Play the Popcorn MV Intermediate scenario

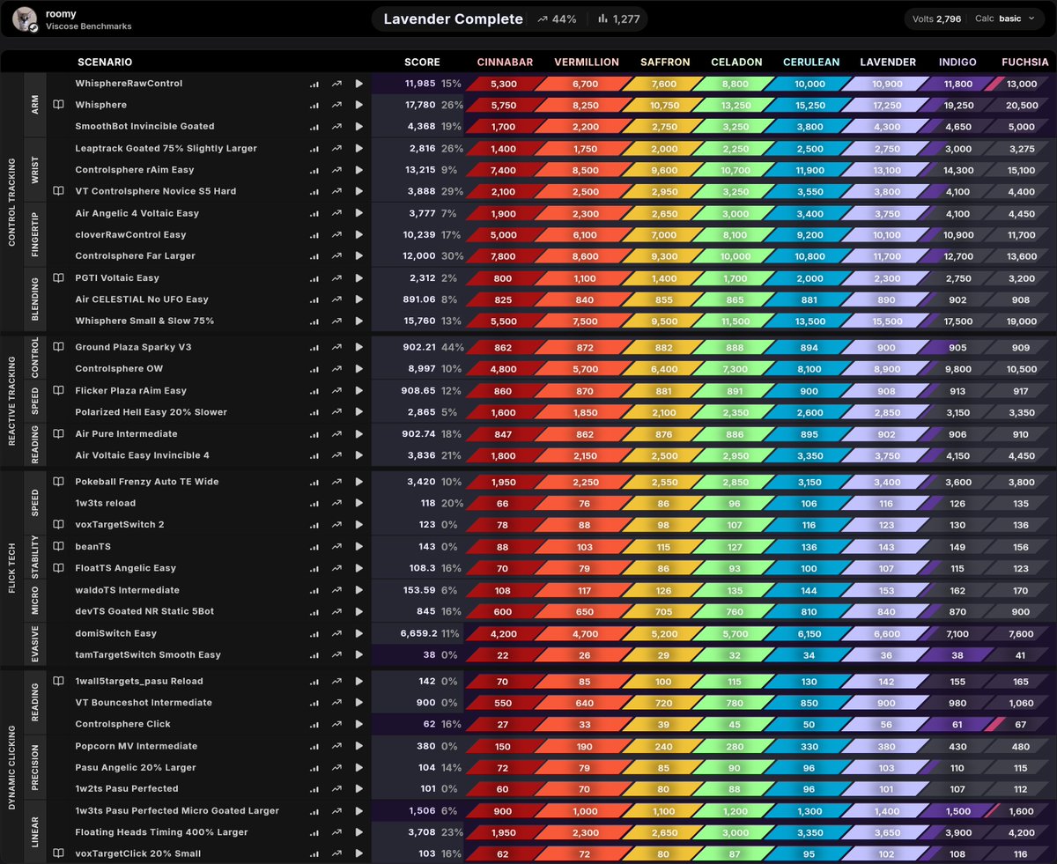click(x=358, y=746)
